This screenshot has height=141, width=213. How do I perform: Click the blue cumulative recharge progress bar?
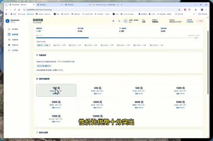tap(63, 38)
